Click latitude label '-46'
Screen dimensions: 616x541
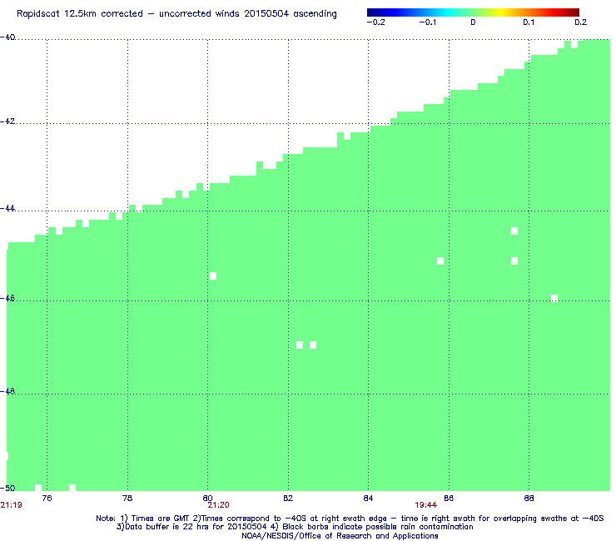7,299
